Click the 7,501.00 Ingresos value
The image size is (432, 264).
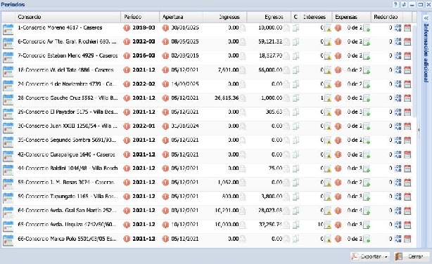(228, 70)
